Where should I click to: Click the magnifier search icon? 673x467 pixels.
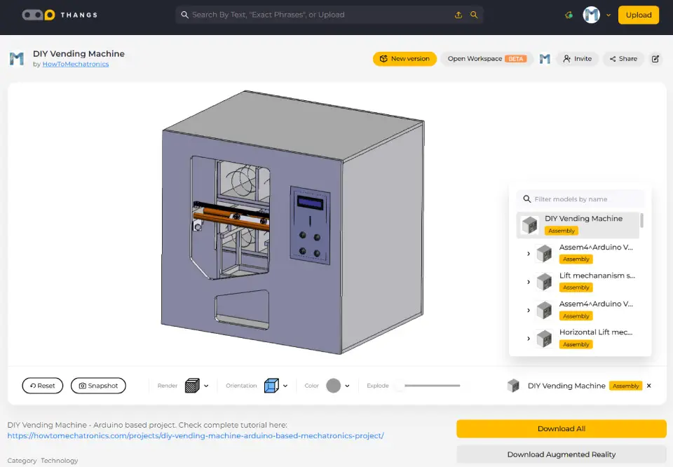point(474,15)
